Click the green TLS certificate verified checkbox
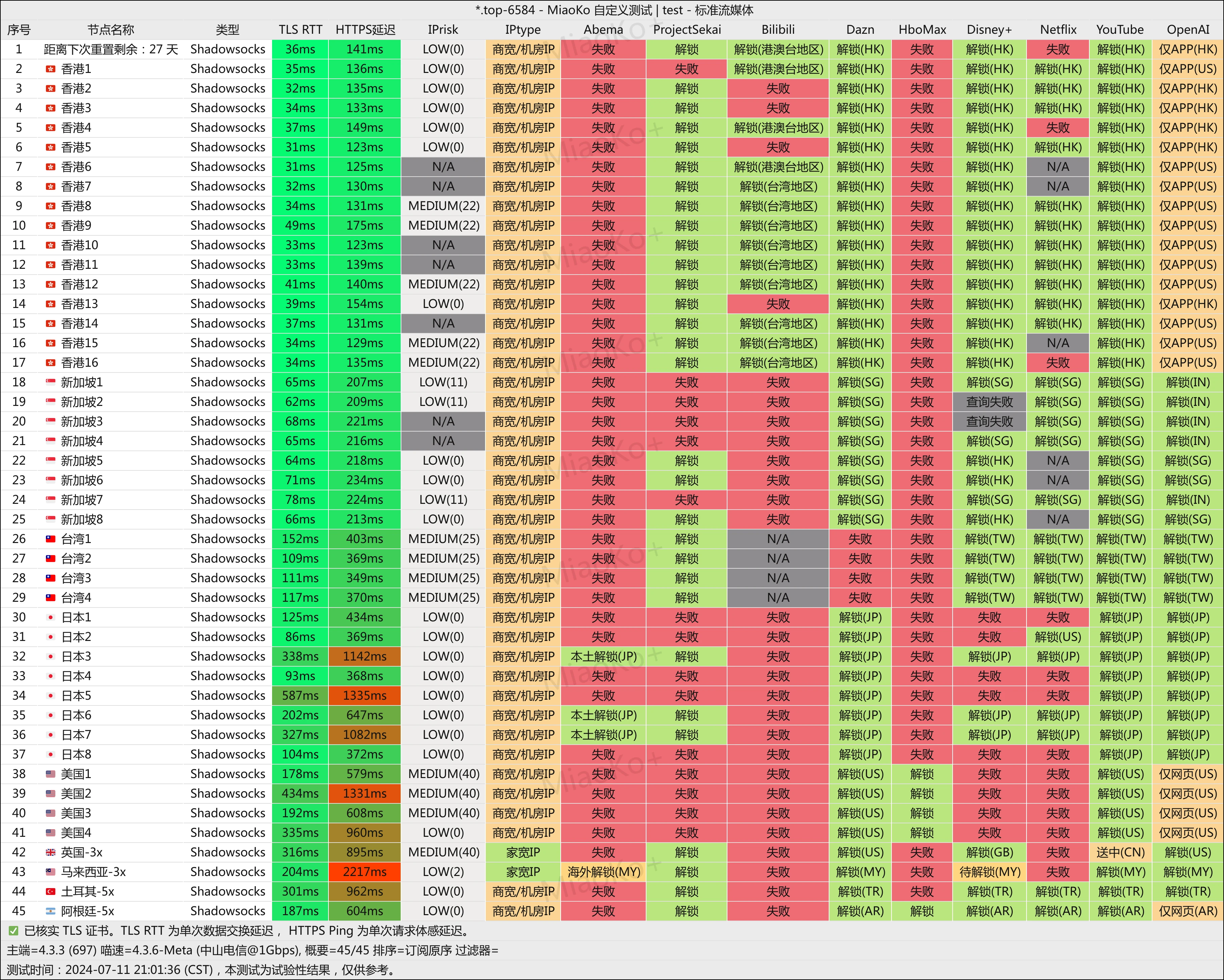Image resolution: width=1224 pixels, height=980 pixels. click(x=13, y=931)
